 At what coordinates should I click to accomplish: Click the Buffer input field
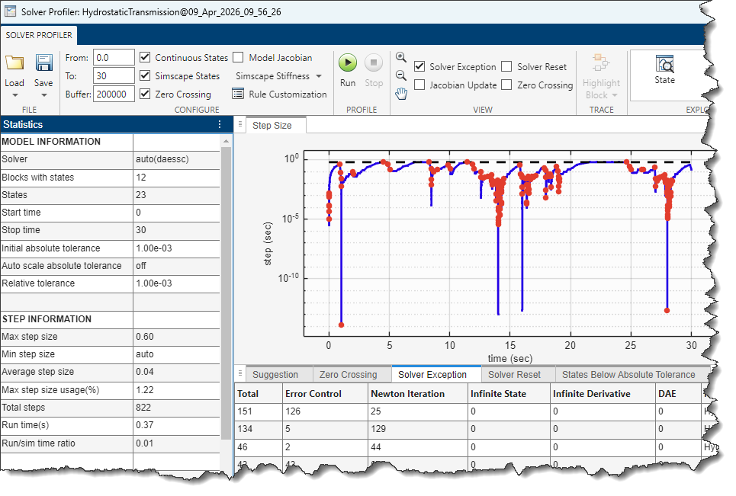[114, 94]
